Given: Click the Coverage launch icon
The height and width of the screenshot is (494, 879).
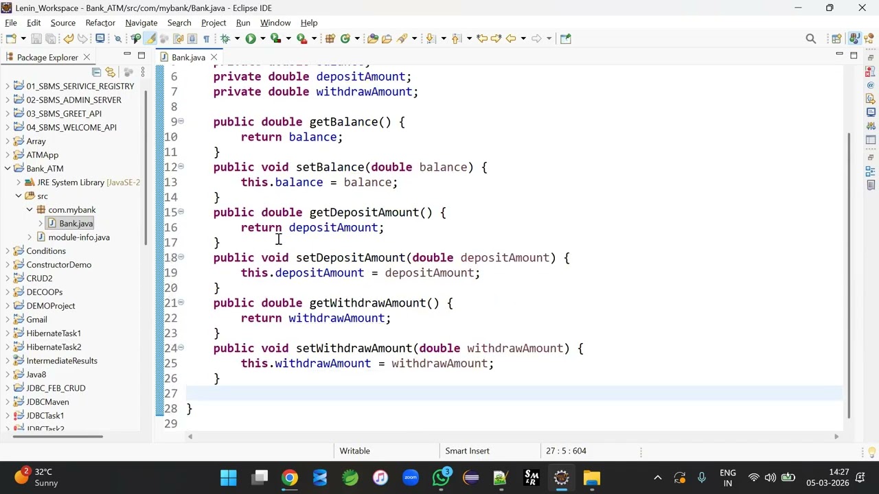Looking at the screenshot, I should click(275, 38).
